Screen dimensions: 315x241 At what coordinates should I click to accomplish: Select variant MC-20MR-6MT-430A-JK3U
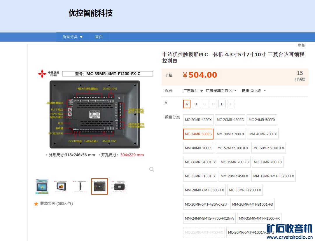pyautogui.click(x=206, y=205)
